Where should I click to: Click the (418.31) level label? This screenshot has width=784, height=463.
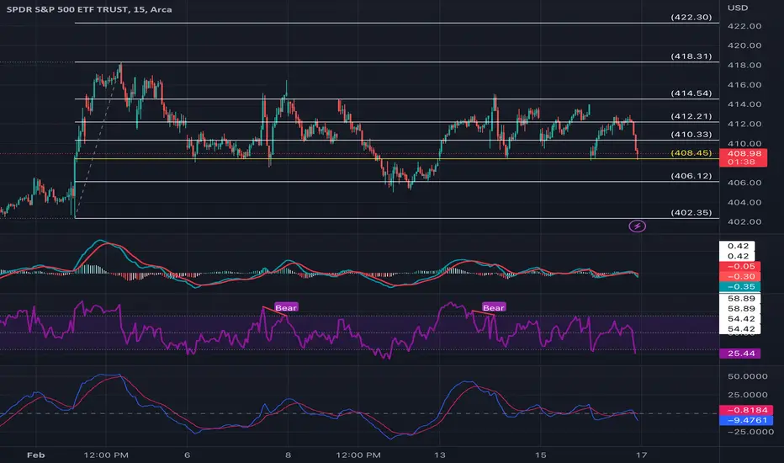tap(691, 56)
